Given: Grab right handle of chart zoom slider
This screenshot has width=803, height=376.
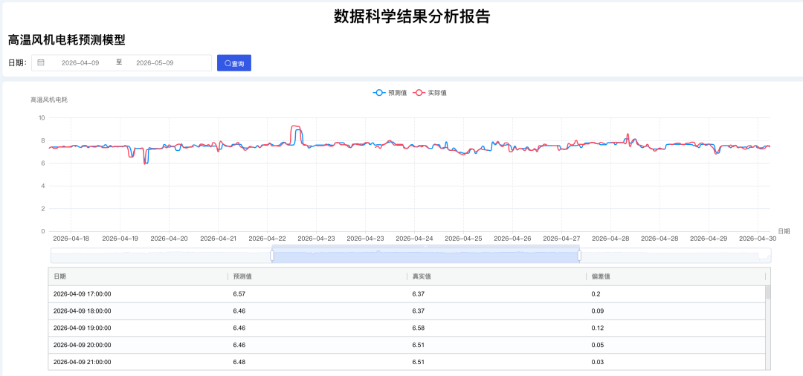Looking at the screenshot, I should click(579, 256).
